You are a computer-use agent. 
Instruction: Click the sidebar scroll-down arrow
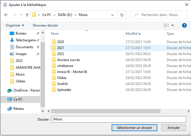[43, 111]
